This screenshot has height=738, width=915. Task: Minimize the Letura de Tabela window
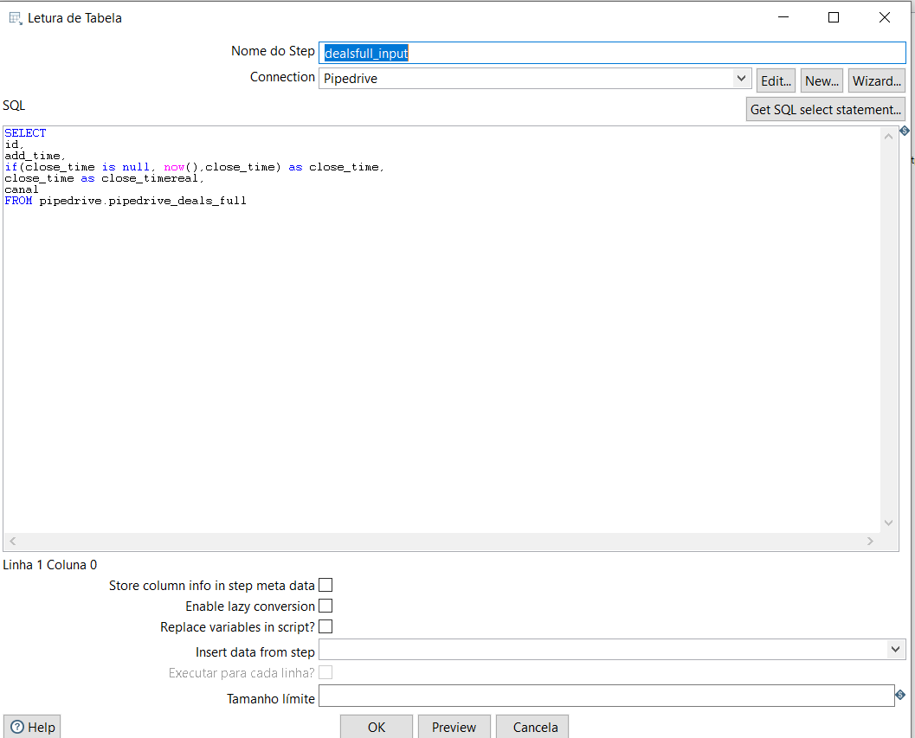coord(783,17)
